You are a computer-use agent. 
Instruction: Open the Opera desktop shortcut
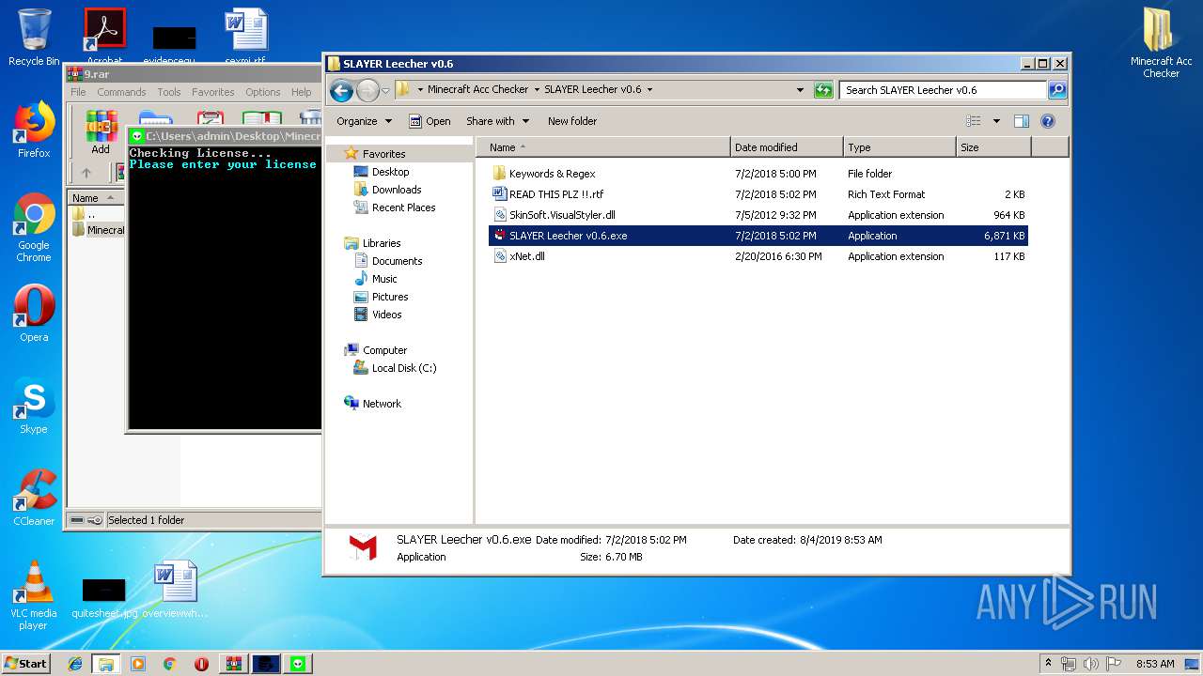[x=34, y=315]
